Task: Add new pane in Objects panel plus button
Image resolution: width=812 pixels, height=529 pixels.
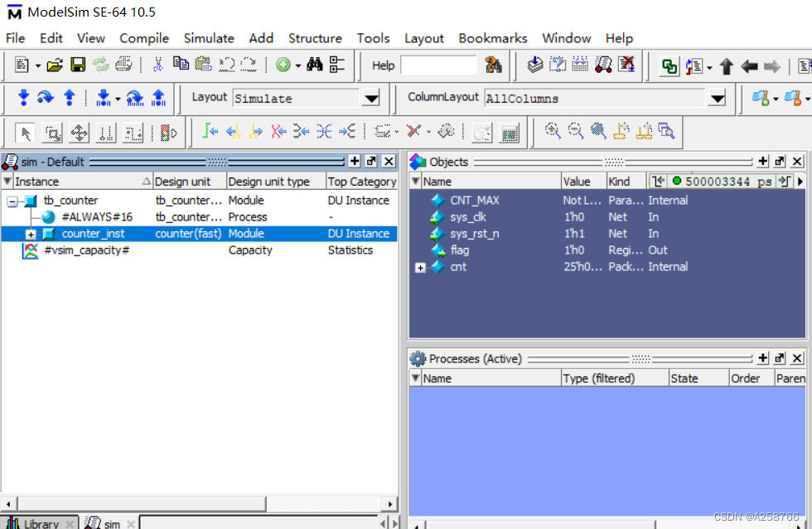Action: click(763, 162)
